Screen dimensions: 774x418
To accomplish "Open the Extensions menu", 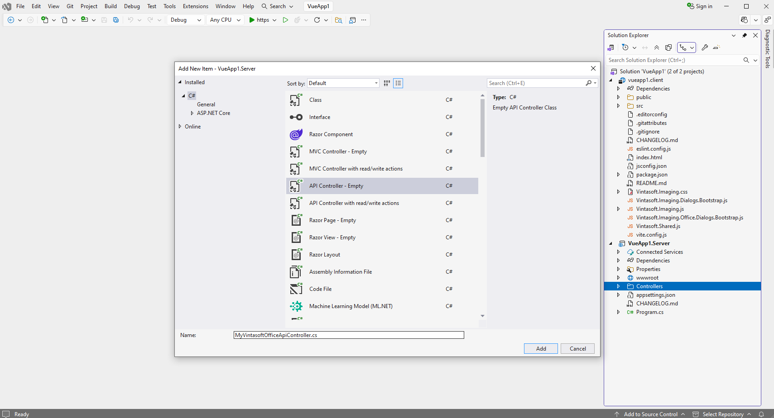I will click(195, 6).
